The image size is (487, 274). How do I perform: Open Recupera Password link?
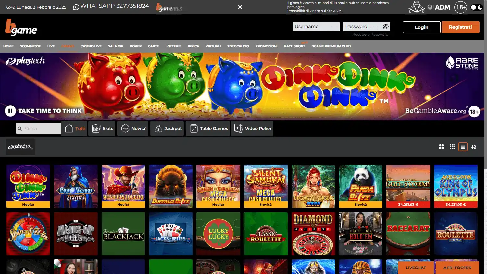pyautogui.click(x=370, y=34)
